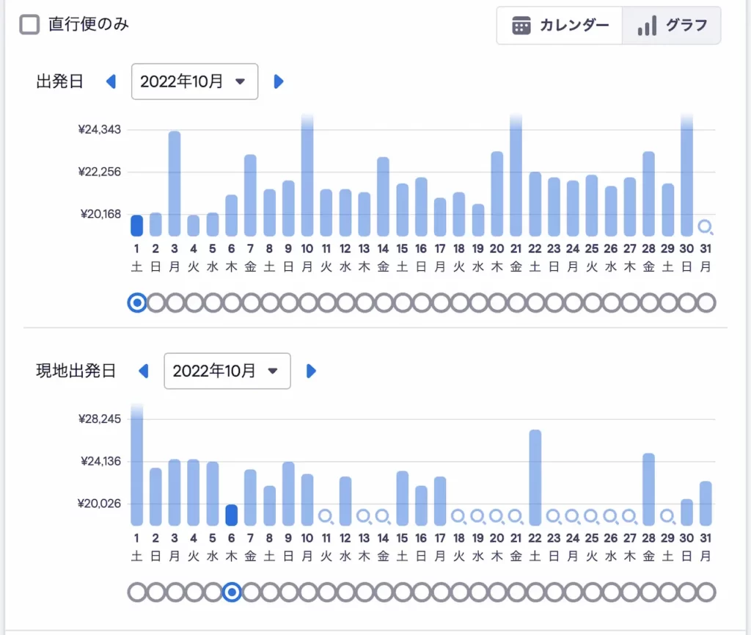Search price for 現地出発日 day 18
751x635 pixels.
tap(459, 516)
